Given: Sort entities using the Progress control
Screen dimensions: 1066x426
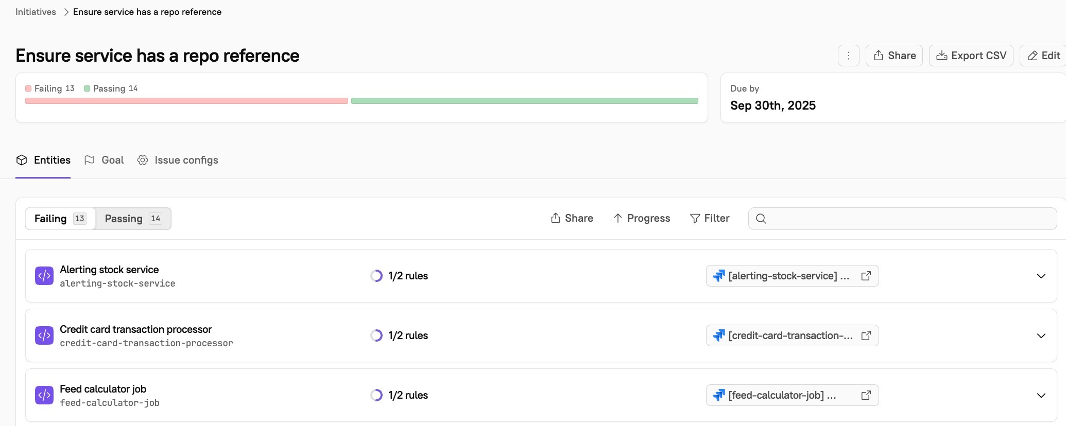Looking at the screenshot, I should (642, 219).
